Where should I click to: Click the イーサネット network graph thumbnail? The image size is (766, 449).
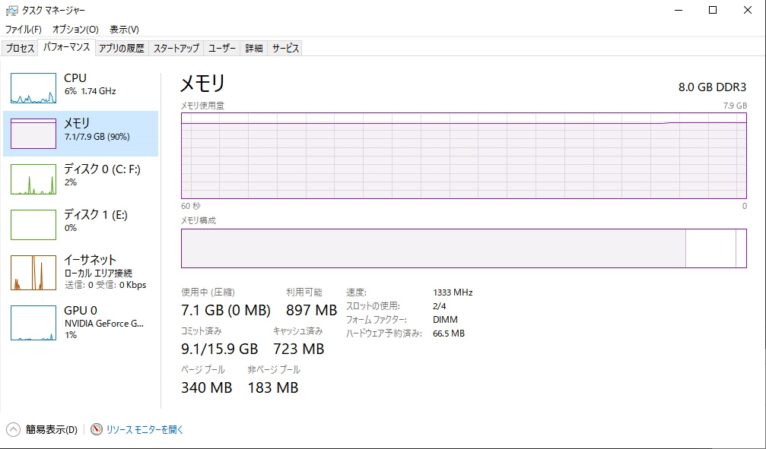coord(33,272)
